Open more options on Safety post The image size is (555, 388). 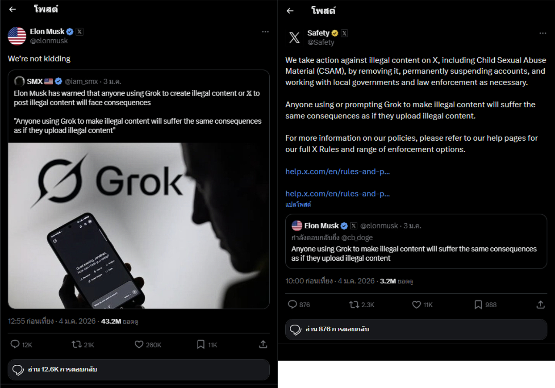pyautogui.click(x=543, y=33)
